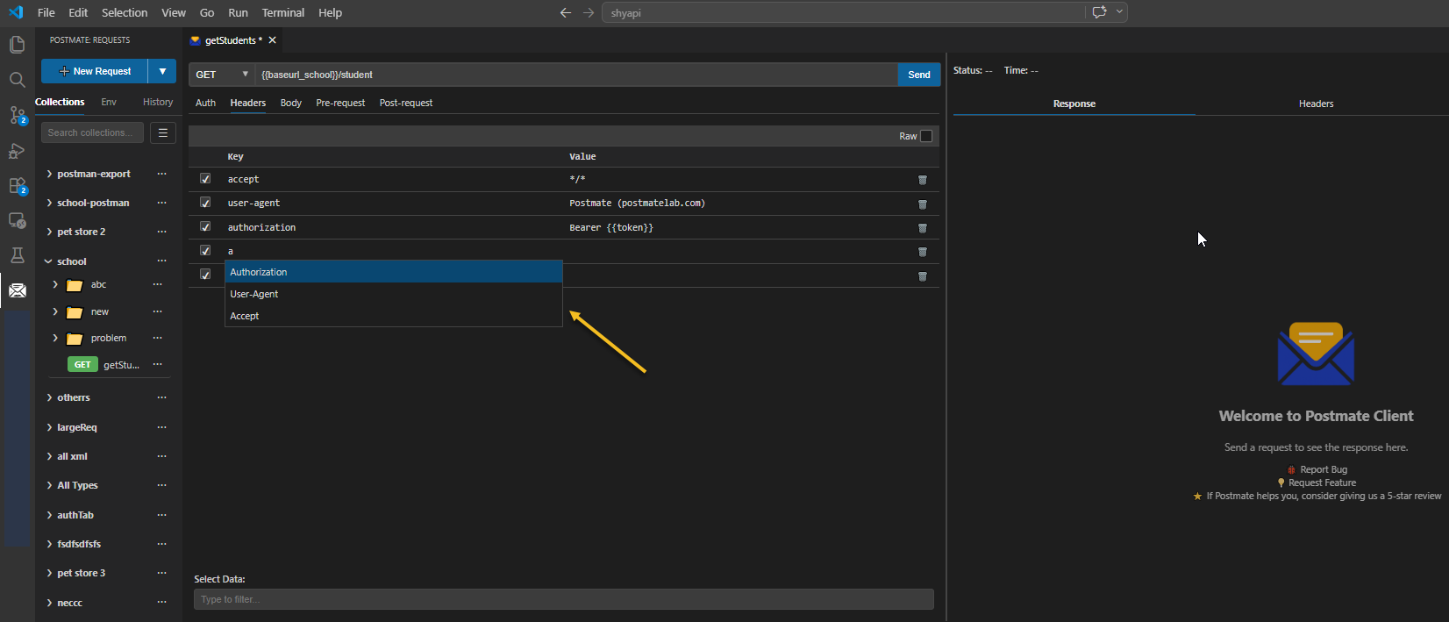
Task: Collapse the school collection
Action: point(49,261)
